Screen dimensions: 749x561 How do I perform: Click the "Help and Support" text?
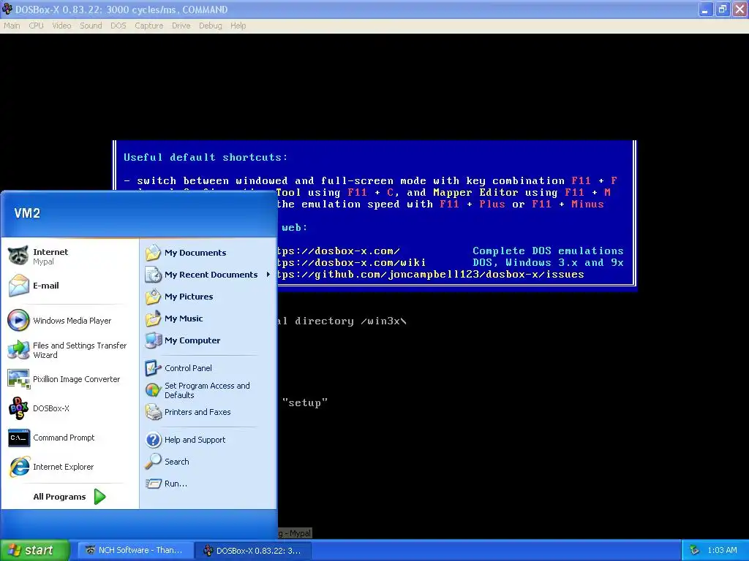point(195,440)
